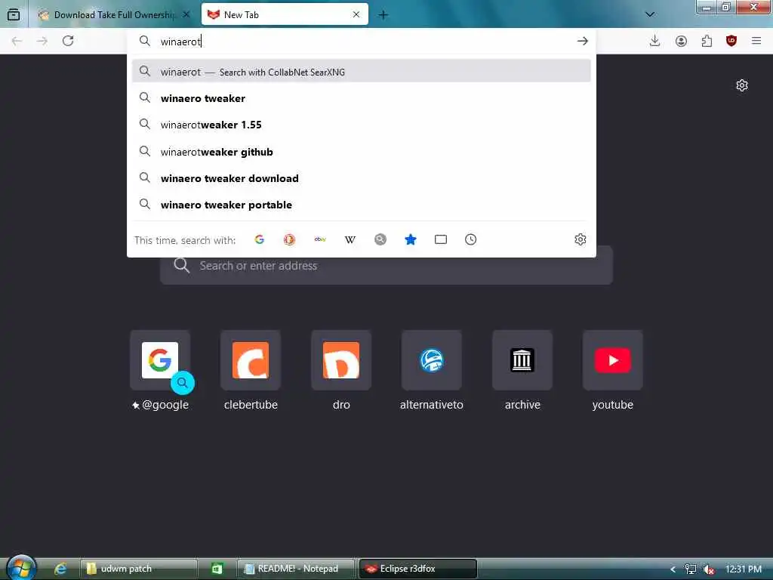The height and width of the screenshot is (580, 773).
Task: Search this time with DuckDuckGo
Action: (x=289, y=239)
